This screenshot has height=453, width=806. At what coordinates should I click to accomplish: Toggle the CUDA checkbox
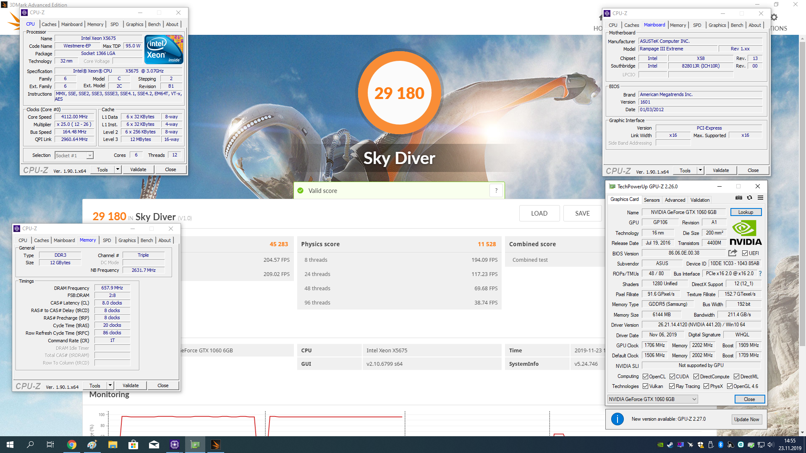coord(672,377)
